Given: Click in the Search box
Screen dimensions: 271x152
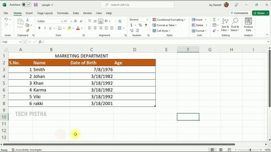Looking at the screenshot, I should coord(138,5).
